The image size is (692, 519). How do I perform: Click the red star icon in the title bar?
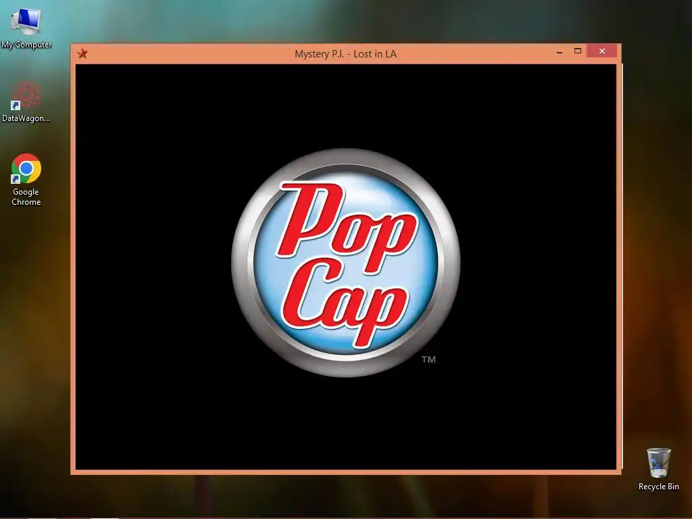(x=82, y=54)
